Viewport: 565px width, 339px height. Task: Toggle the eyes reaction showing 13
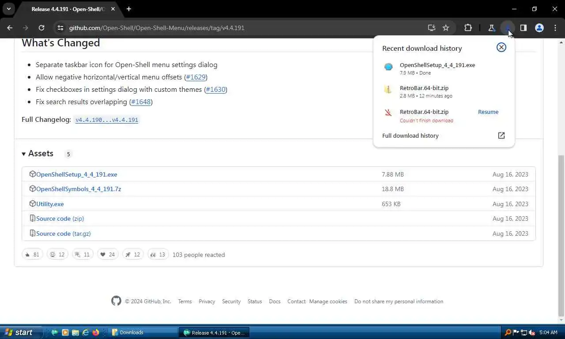click(158, 255)
